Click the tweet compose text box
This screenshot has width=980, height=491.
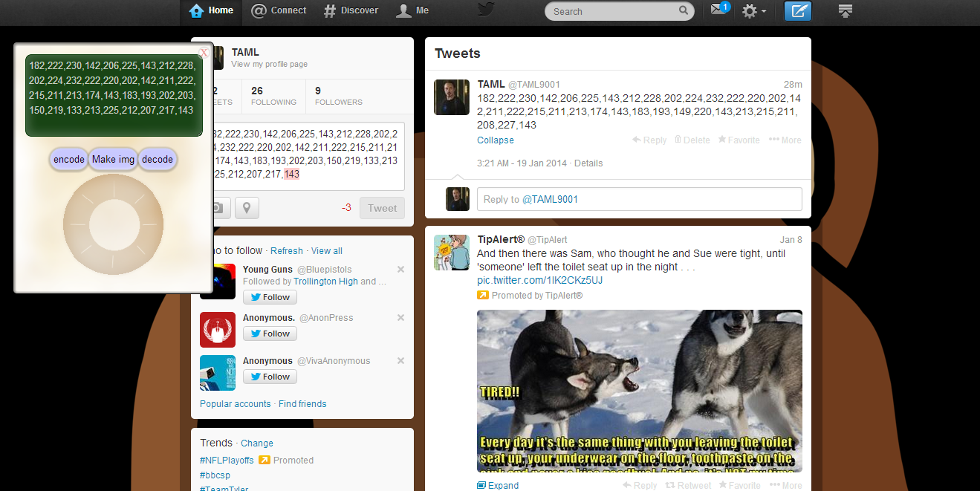click(308, 156)
